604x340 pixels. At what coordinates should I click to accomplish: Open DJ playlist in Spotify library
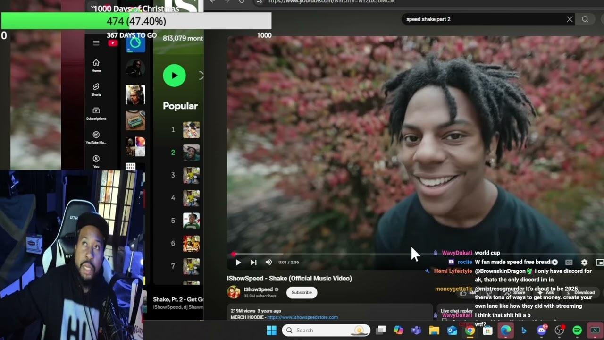pos(135,44)
